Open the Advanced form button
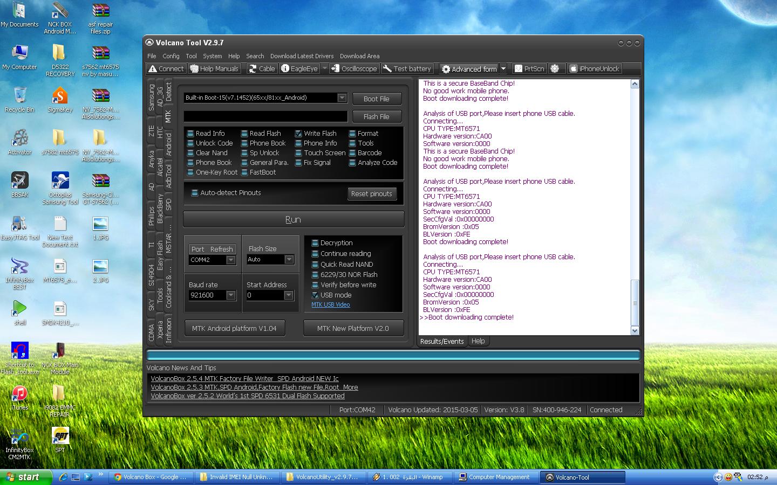This screenshot has height=485, width=777. point(469,69)
